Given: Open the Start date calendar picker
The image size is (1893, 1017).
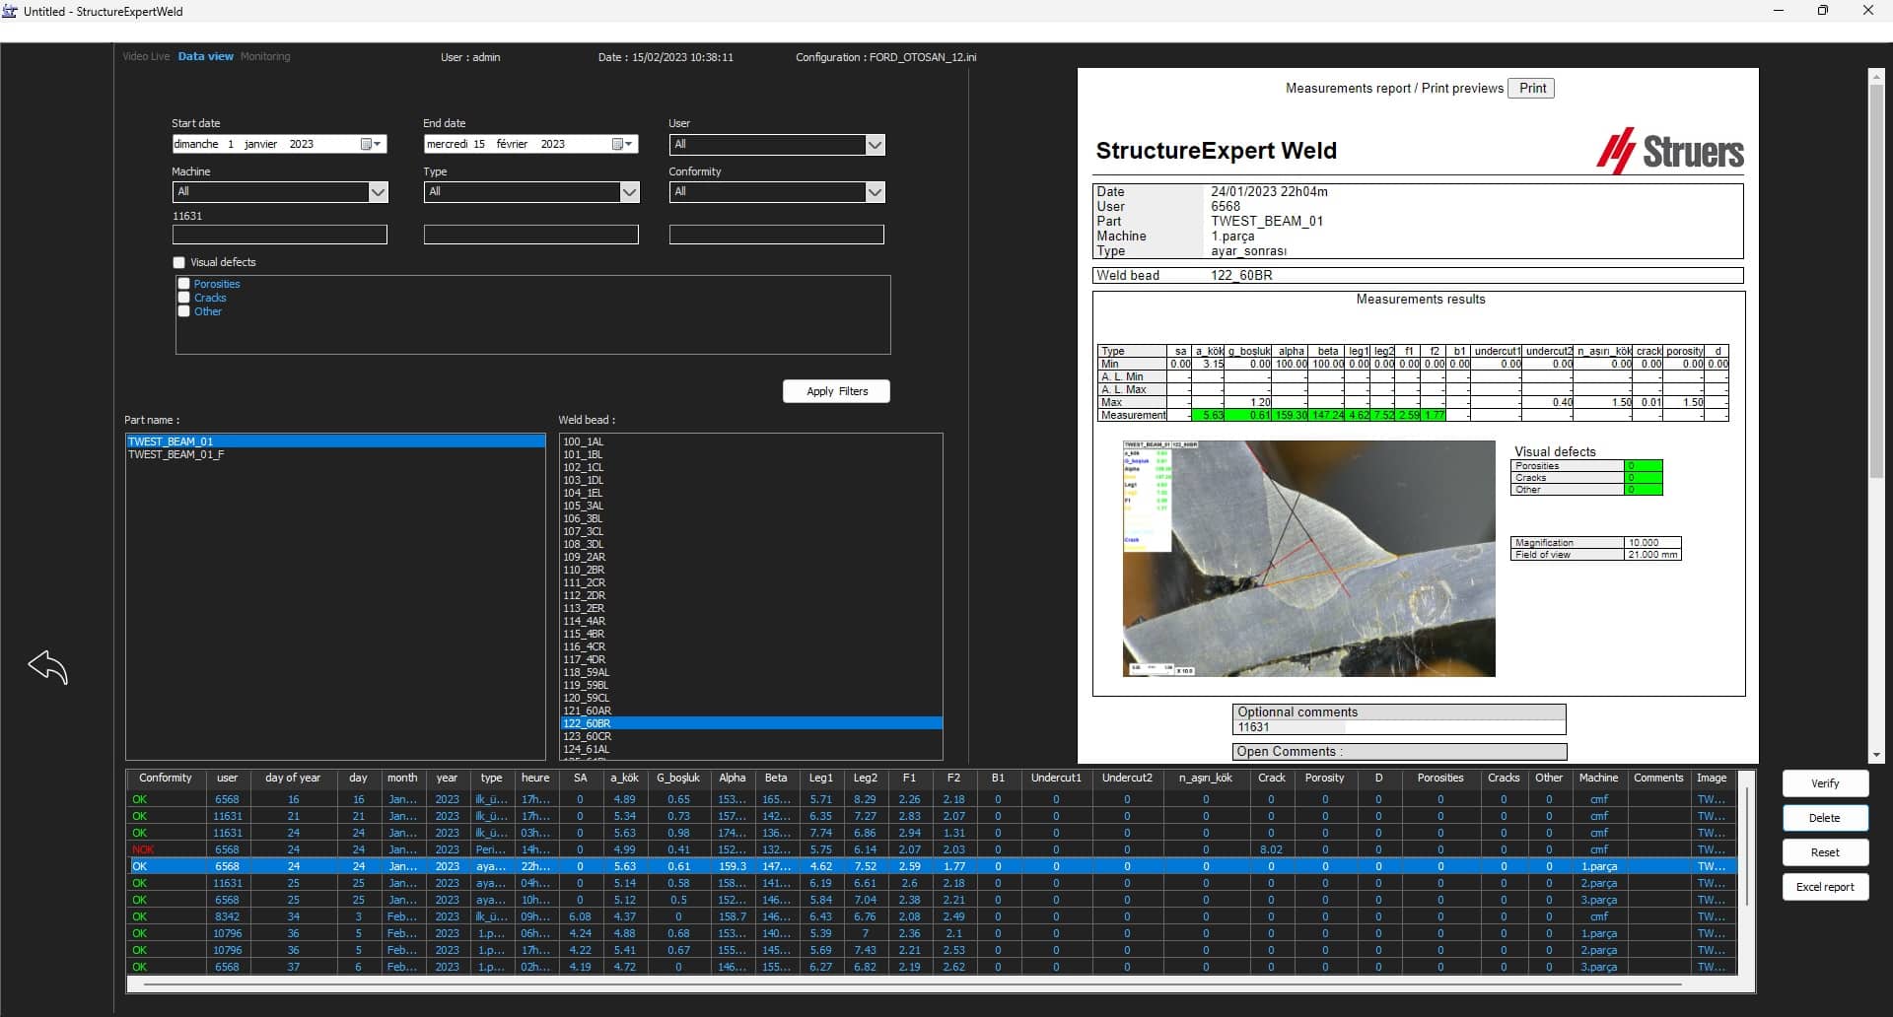Looking at the screenshot, I should [371, 144].
